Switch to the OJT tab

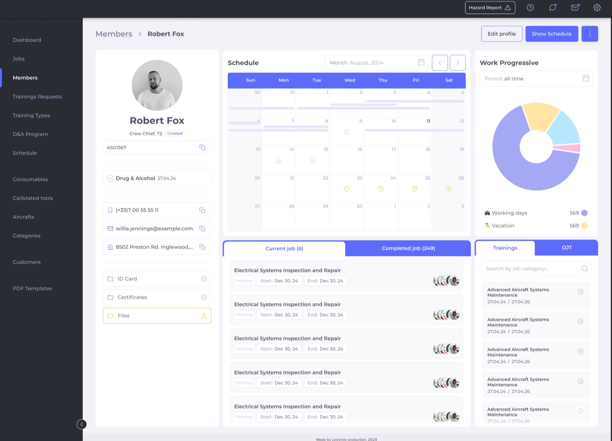point(566,247)
